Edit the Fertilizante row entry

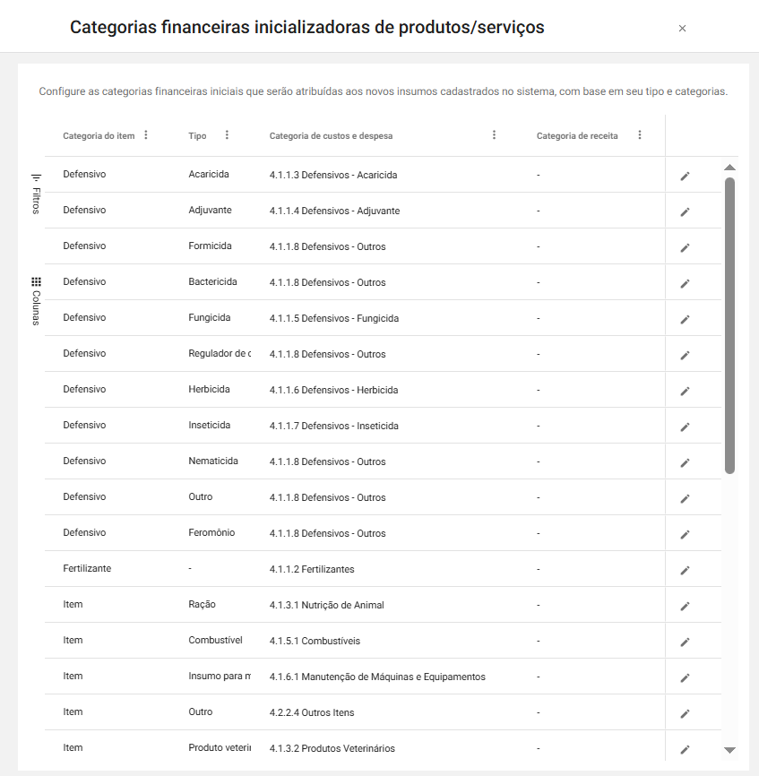click(x=685, y=570)
